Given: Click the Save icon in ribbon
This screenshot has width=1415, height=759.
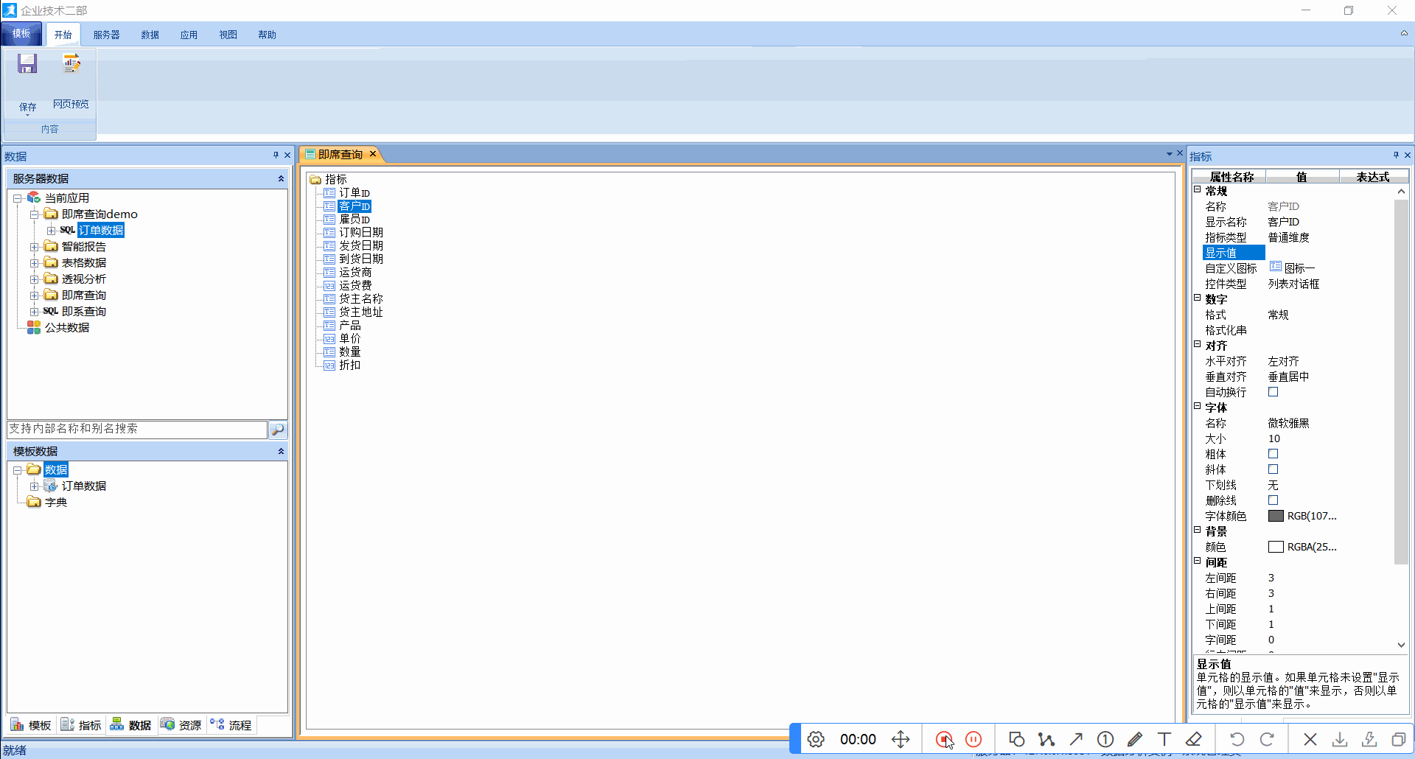Looking at the screenshot, I should 27,65.
